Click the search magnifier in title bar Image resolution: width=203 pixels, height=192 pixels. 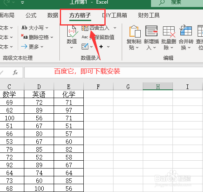point(162,2)
